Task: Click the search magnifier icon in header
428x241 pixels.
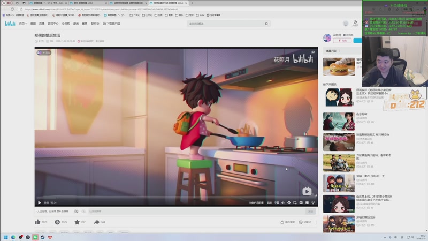Action: tap(266, 24)
